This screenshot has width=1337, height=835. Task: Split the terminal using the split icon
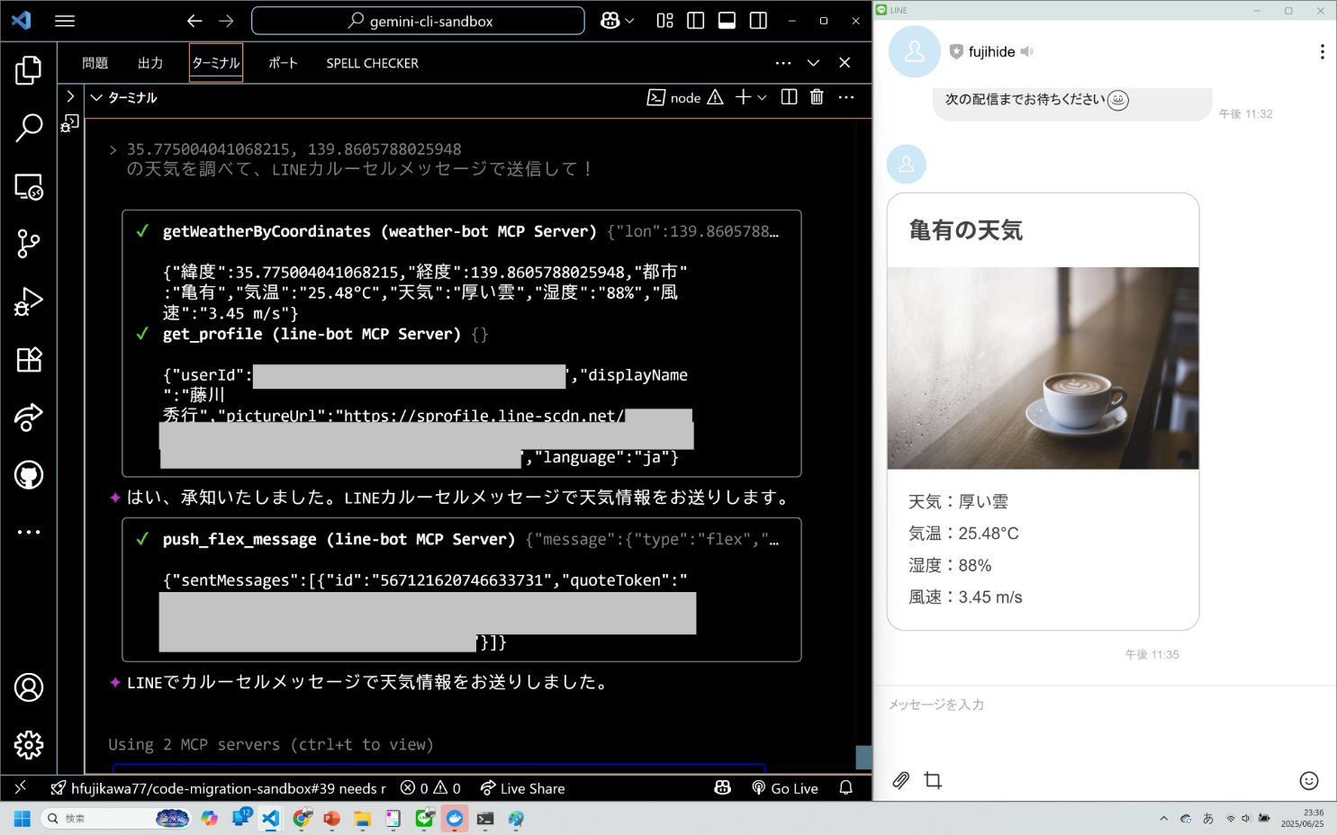(788, 97)
